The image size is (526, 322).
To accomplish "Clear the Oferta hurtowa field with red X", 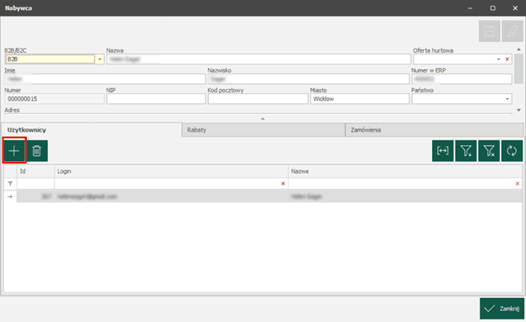I will (508, 60).
